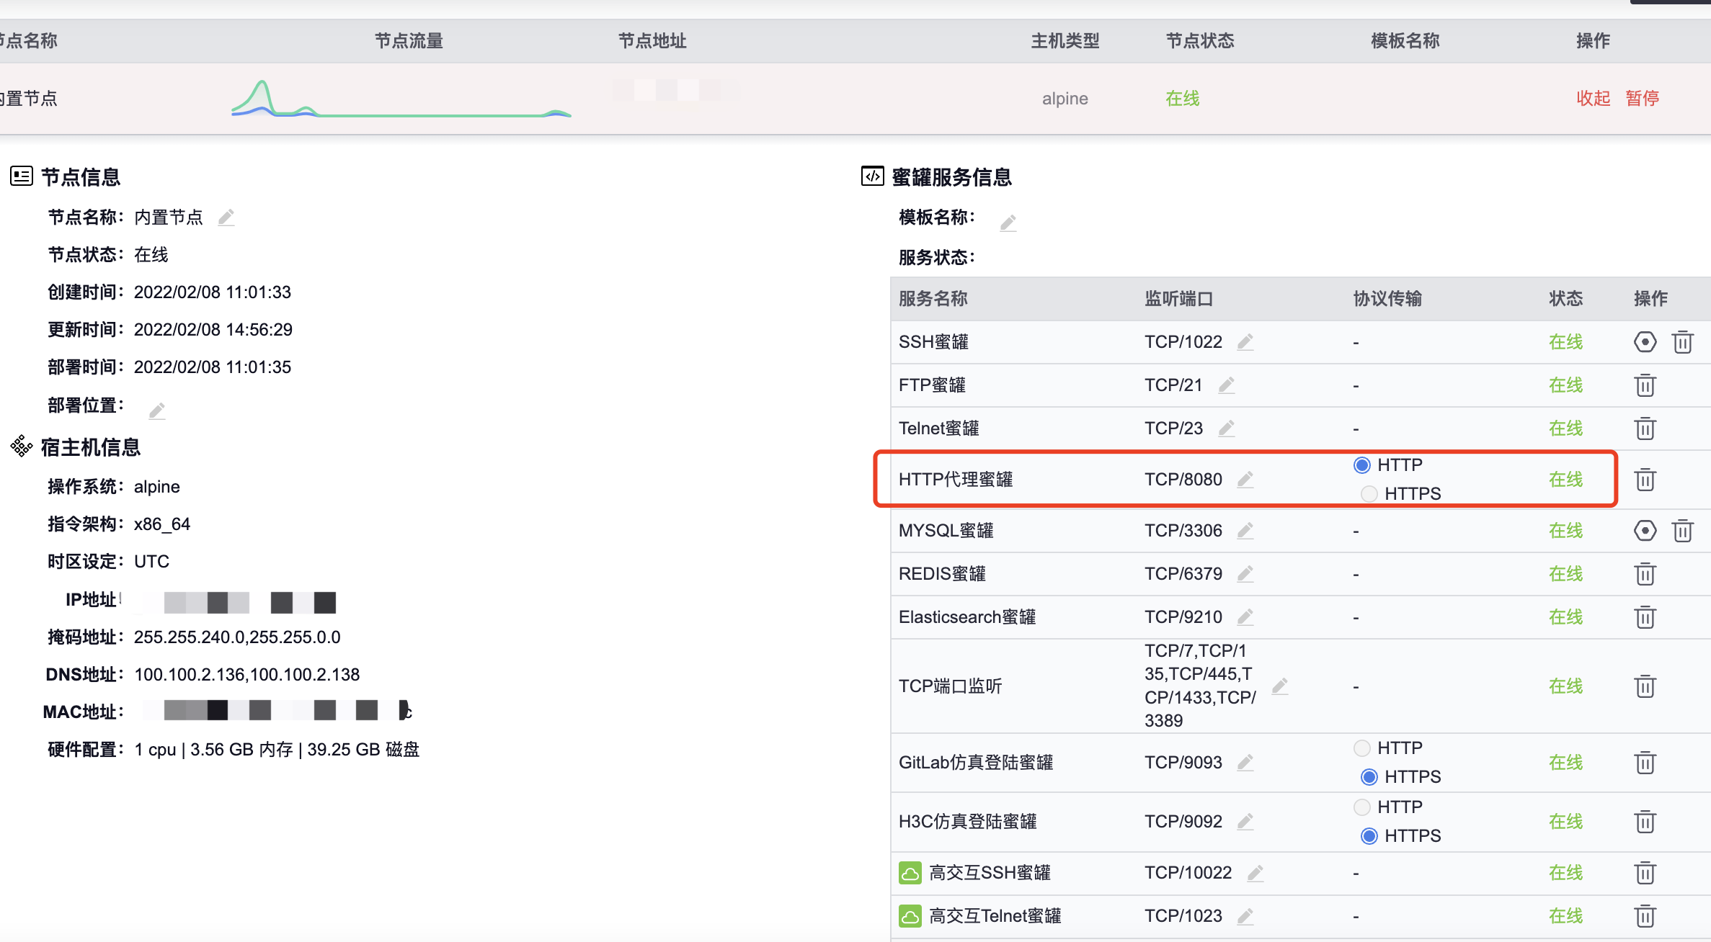Open MYSQL蜜罐 configuration circle icon
Screen dimensions: 1711x942
pyautogui.click(x=1645, y=531)
